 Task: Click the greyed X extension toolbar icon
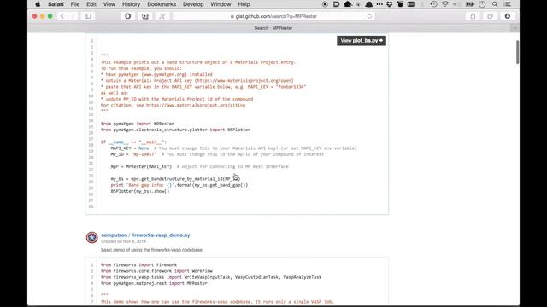162,16
